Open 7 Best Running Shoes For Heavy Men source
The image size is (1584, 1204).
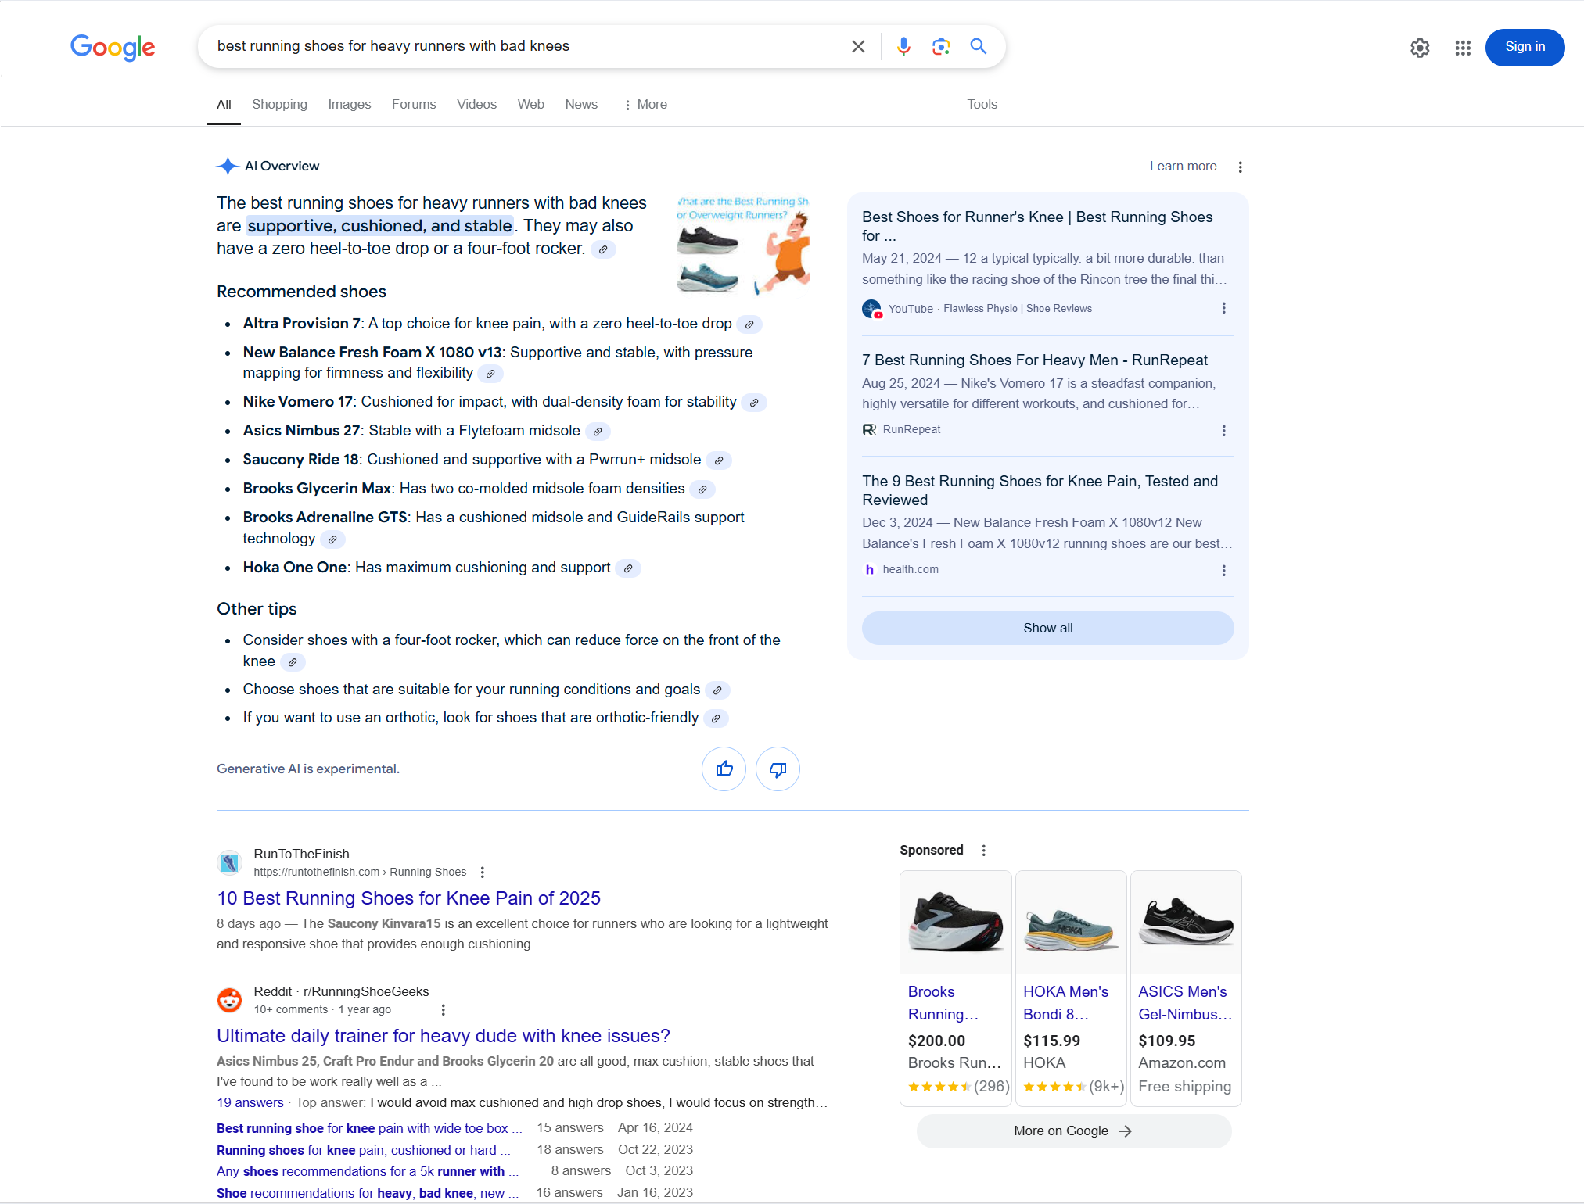[1035, 360]
